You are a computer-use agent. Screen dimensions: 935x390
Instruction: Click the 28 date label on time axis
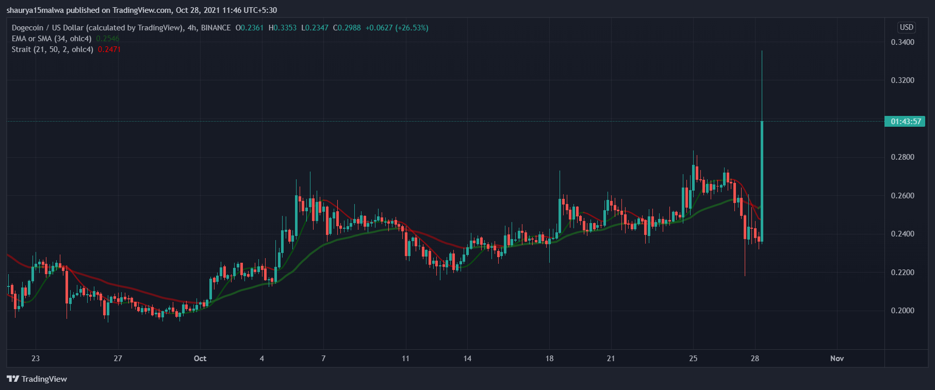755,359
